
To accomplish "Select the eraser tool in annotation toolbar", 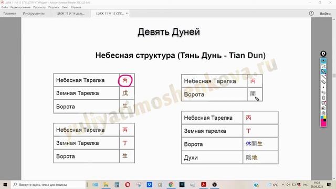I will [323, 82].
